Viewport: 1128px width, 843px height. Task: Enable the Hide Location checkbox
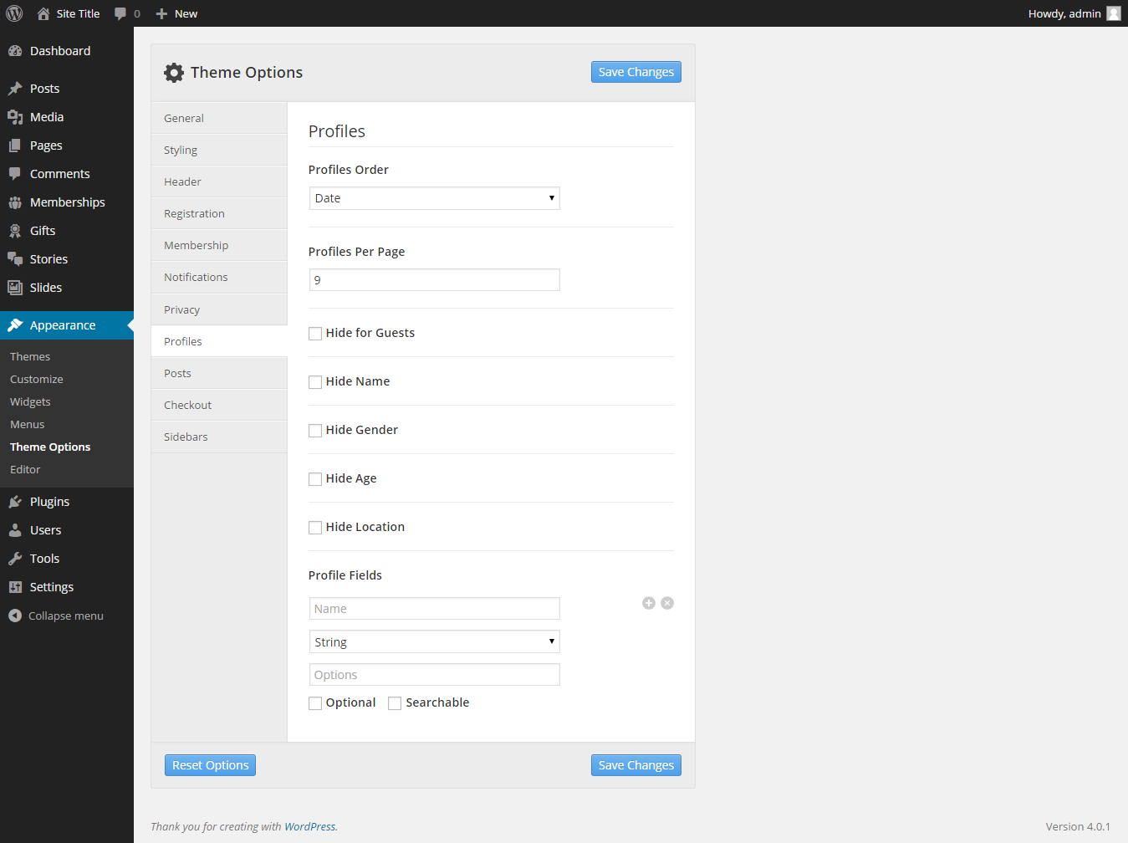(315, 528)
